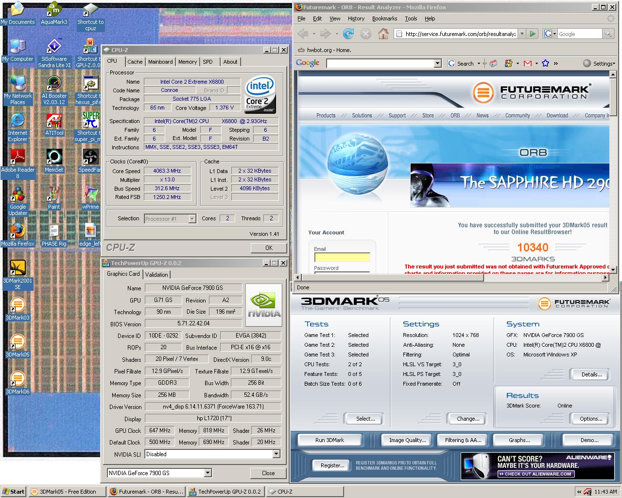Click Firefox Back arrow button
This screenshot has height=498, width=622.
(303, 34)
